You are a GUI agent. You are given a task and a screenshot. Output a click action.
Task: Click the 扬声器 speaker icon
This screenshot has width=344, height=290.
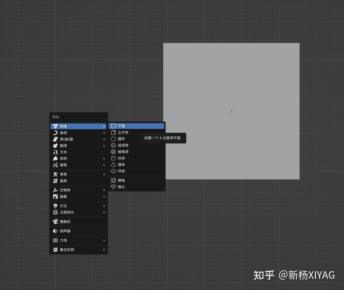tap(55, 231)
